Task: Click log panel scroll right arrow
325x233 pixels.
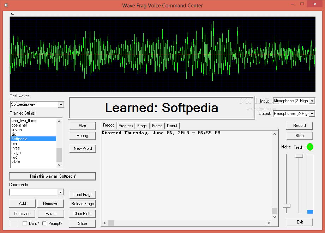Action: point(269,223)
